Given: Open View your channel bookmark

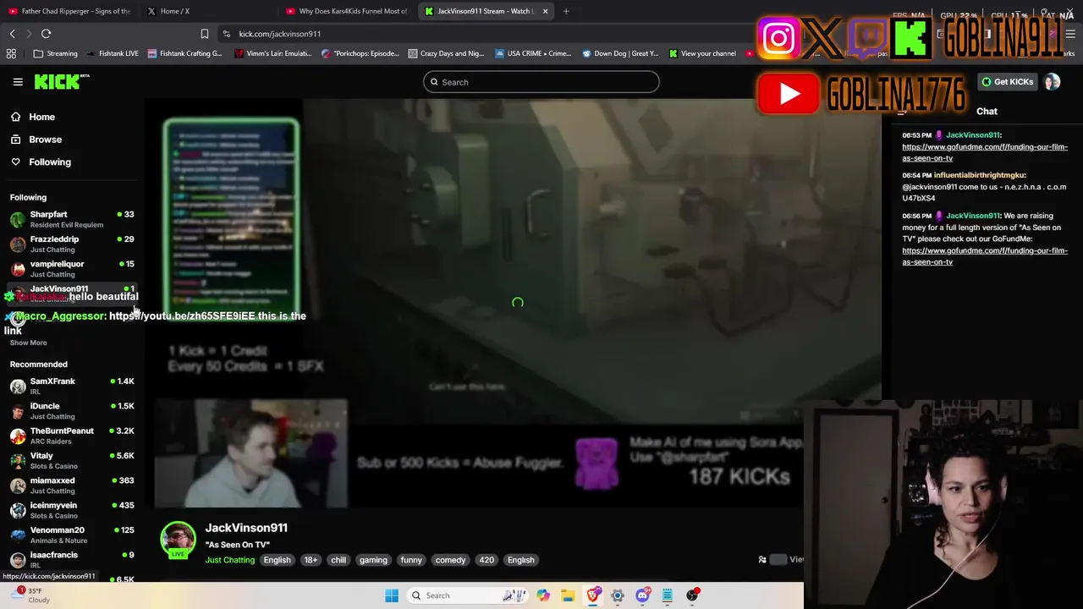Looking at the screenshot, I should [702, 53].
